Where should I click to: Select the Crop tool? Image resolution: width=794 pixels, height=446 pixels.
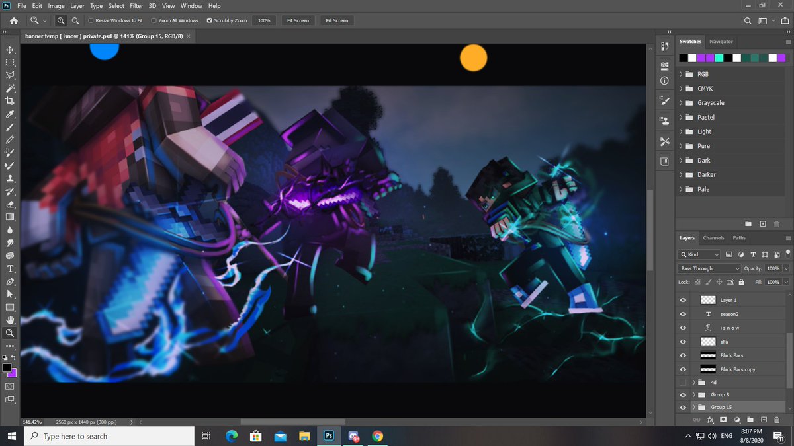pyautogui.click(x=10, y=101)
